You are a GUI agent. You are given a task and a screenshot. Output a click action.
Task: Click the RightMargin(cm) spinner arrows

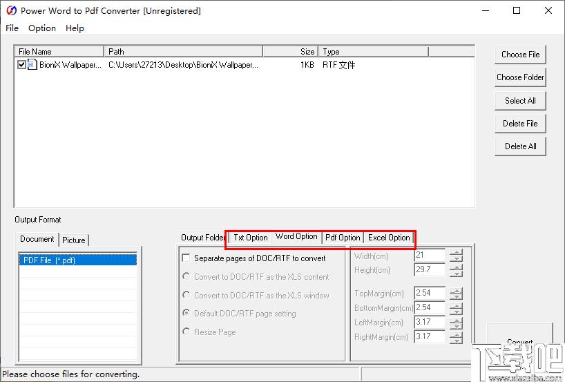tap(456, 337)
